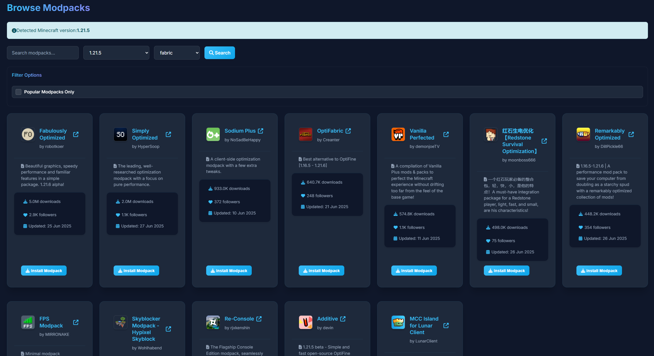This screenshot has height=356, width=654.
Task: Install the Simply Optimized modpack
Action: coord(136,271)
